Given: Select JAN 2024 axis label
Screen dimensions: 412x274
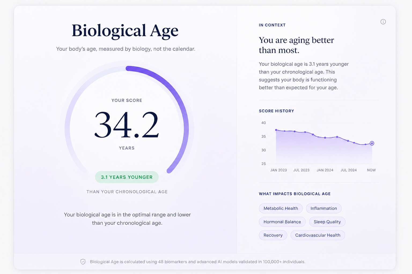Looking at the screenshot, I should click(325, 170).
